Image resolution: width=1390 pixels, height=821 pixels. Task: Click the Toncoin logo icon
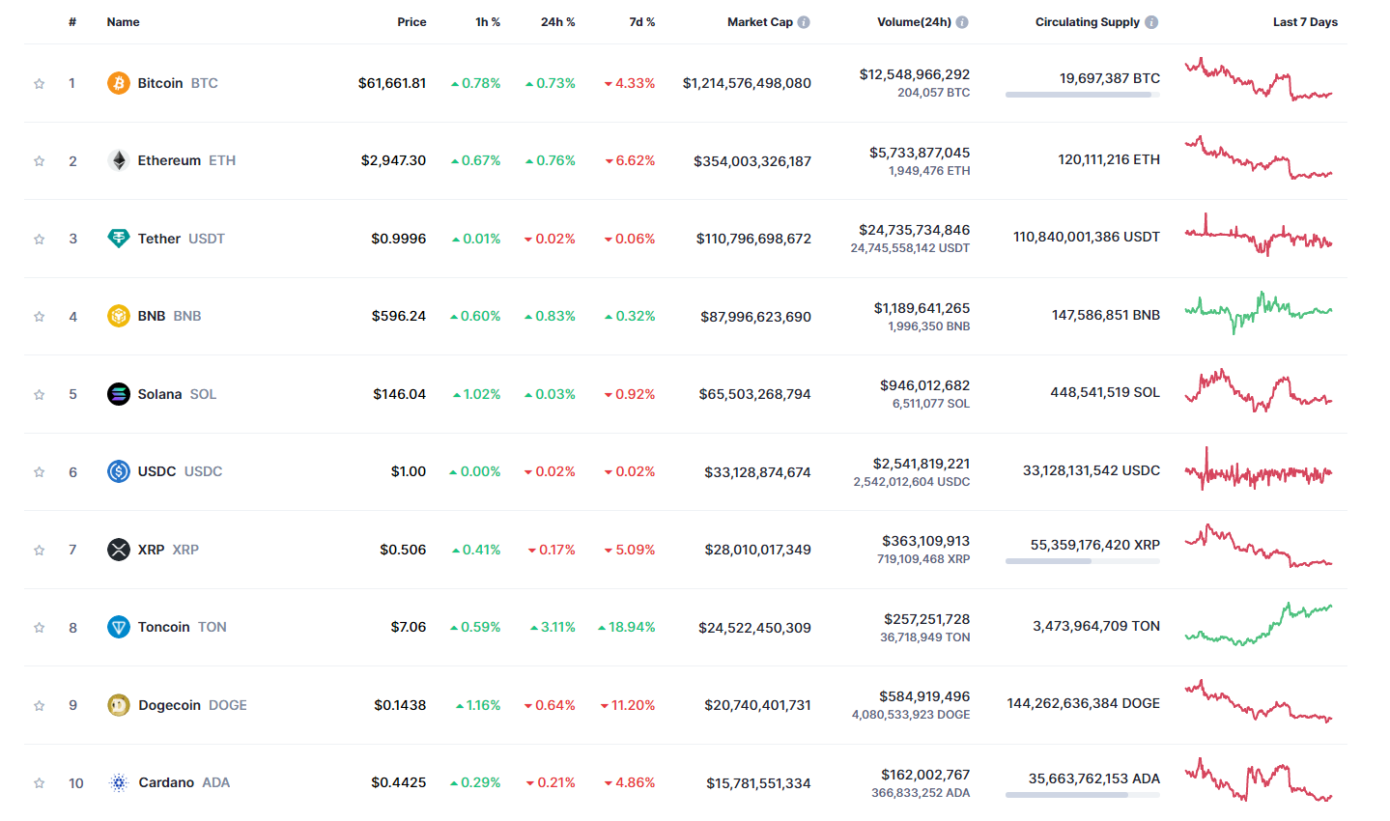[118, 627]
